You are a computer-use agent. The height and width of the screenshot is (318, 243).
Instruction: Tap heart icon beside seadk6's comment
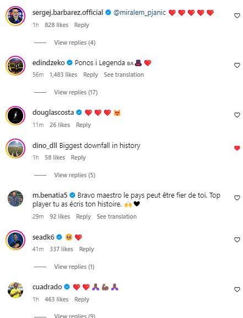[x=237, y=240]
